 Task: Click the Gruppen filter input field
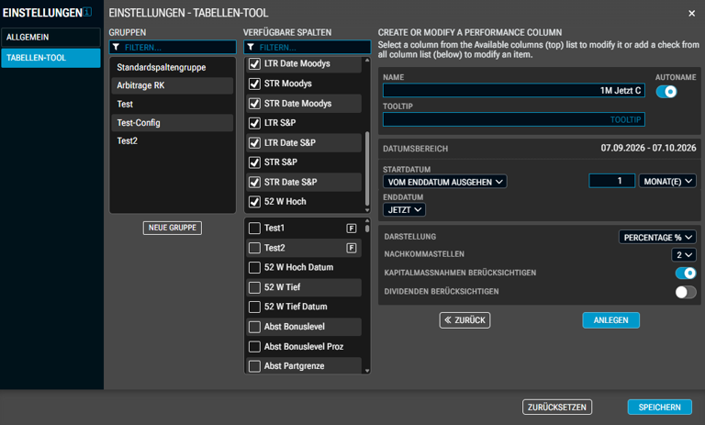[173, 47]
